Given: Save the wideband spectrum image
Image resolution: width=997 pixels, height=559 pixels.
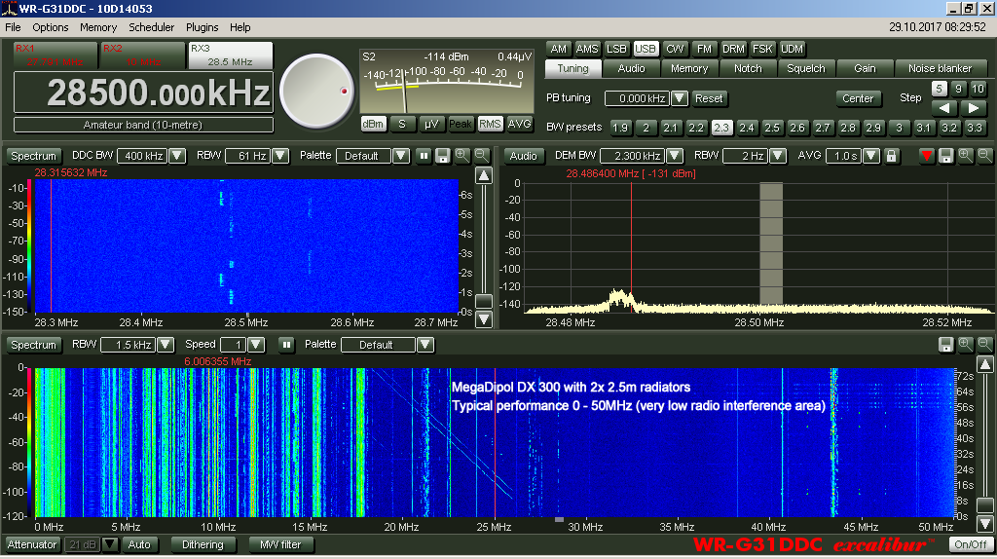Looking at the screenshot, I should [946, 345].
